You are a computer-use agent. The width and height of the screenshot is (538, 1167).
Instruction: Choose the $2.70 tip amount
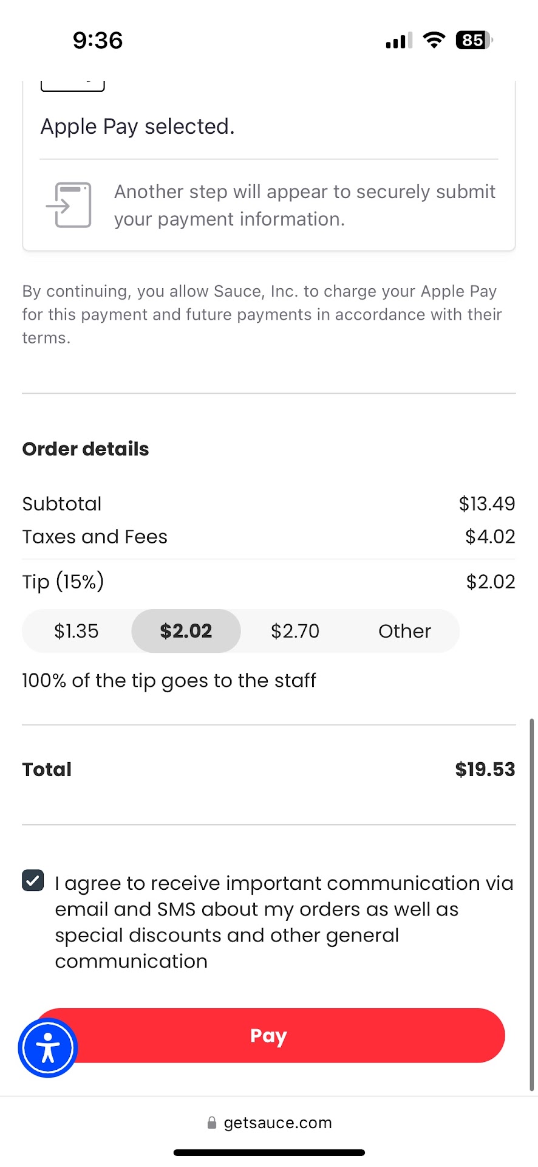tap(295, 631)
